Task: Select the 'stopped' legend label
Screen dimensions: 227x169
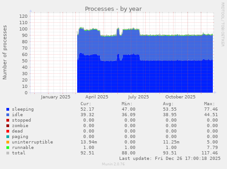Action: (21, 120)
